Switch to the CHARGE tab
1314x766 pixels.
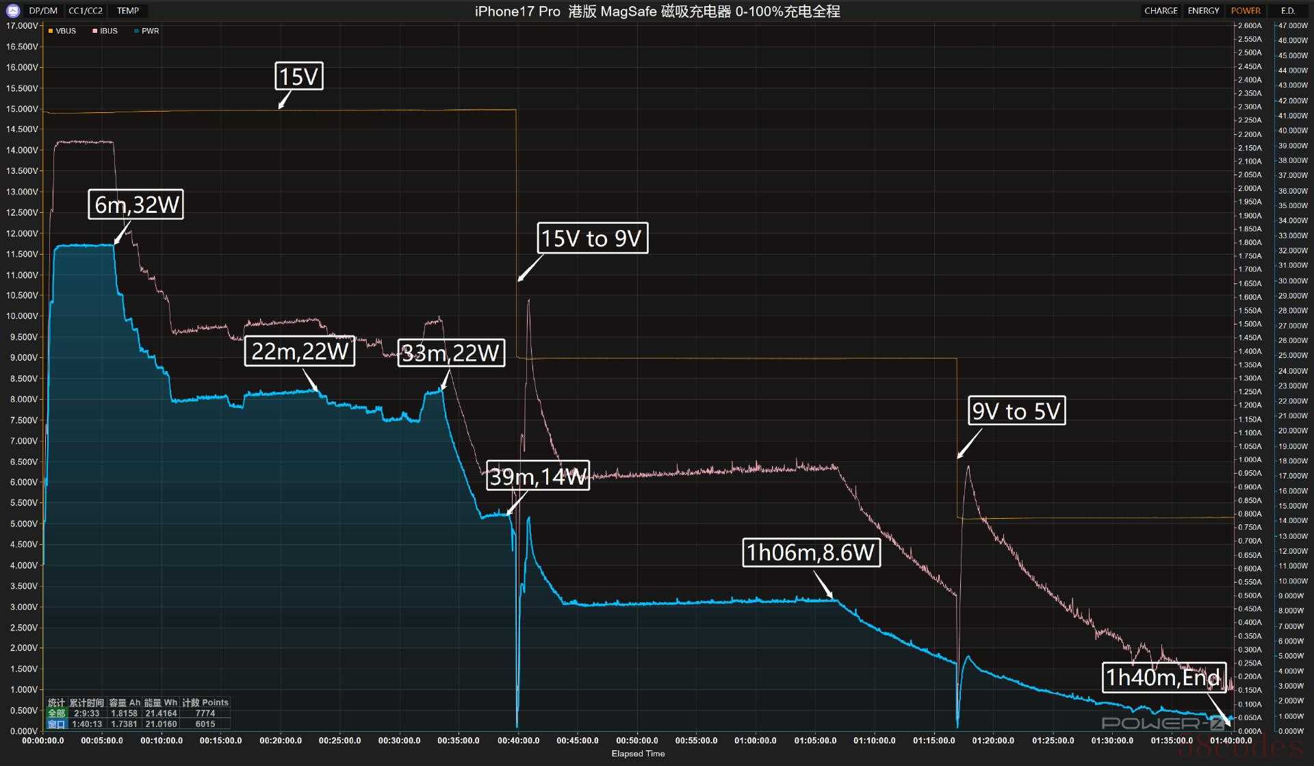click(x=1161, y=11)
